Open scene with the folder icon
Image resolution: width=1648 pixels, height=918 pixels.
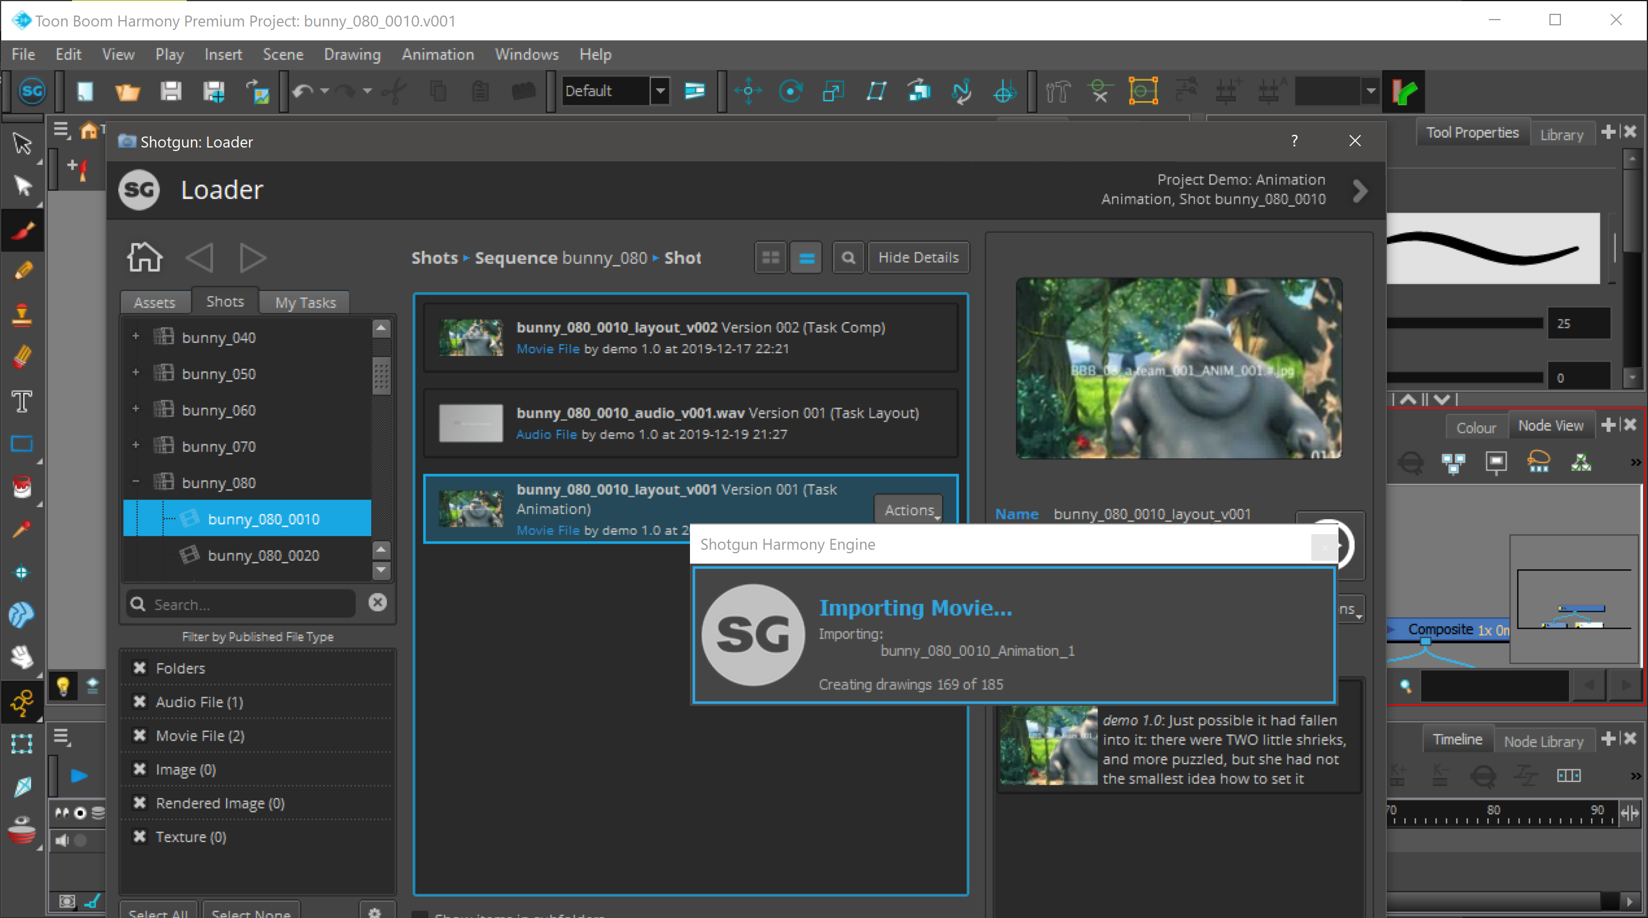click(127, 92)
